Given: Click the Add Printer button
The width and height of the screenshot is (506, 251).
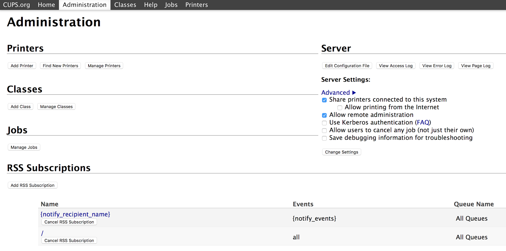Looking at the screenshot, I should coord(22,66).
